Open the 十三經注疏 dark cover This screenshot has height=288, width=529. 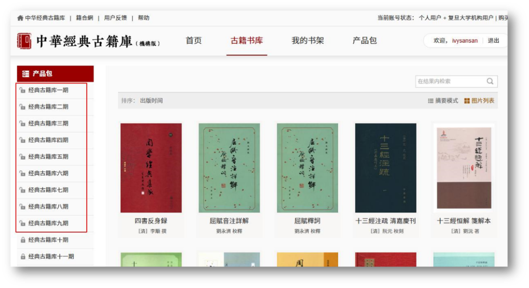coord(385,168)
